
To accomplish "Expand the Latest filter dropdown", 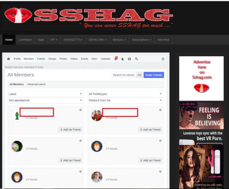I will pyautogui.click(x=46, y=94).
